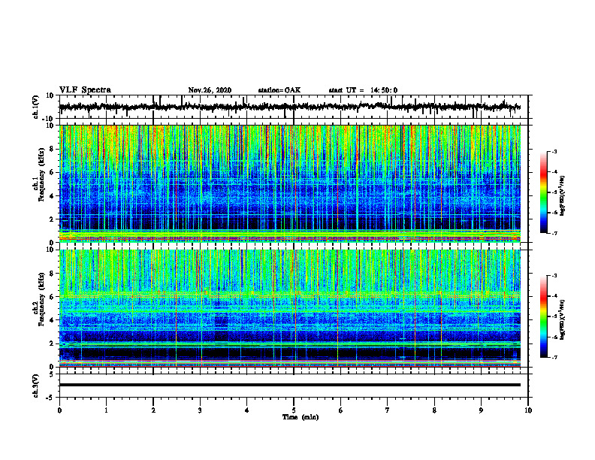Click time axis end tick label "10"
595x460 pixels.
(x=528, y=410)
